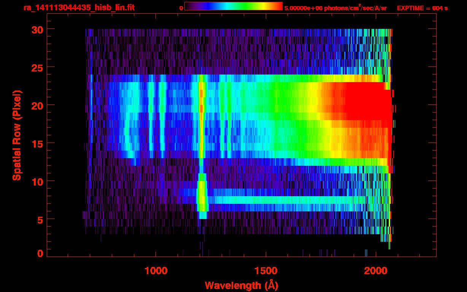Click the color scale bar at top
The image size is (467, 292).
(233, 6)
